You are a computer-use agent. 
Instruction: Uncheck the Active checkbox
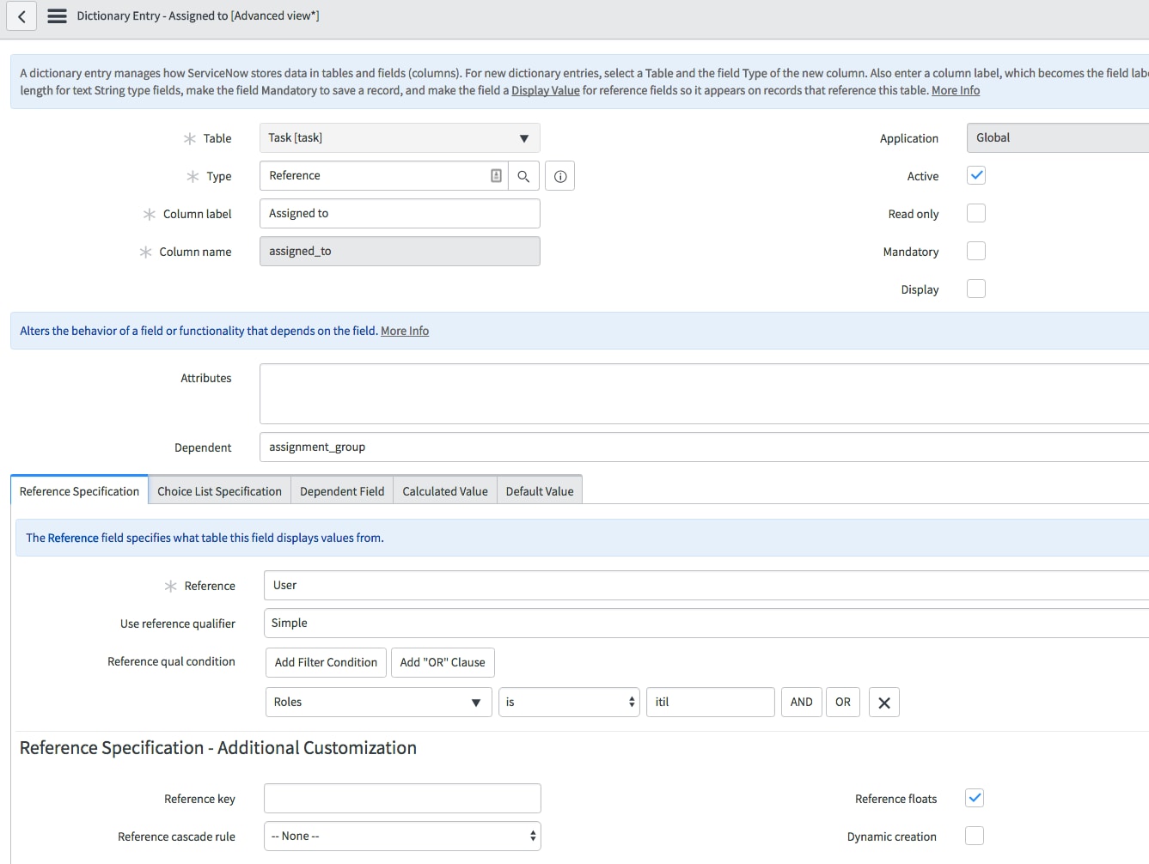click(975, 176)
